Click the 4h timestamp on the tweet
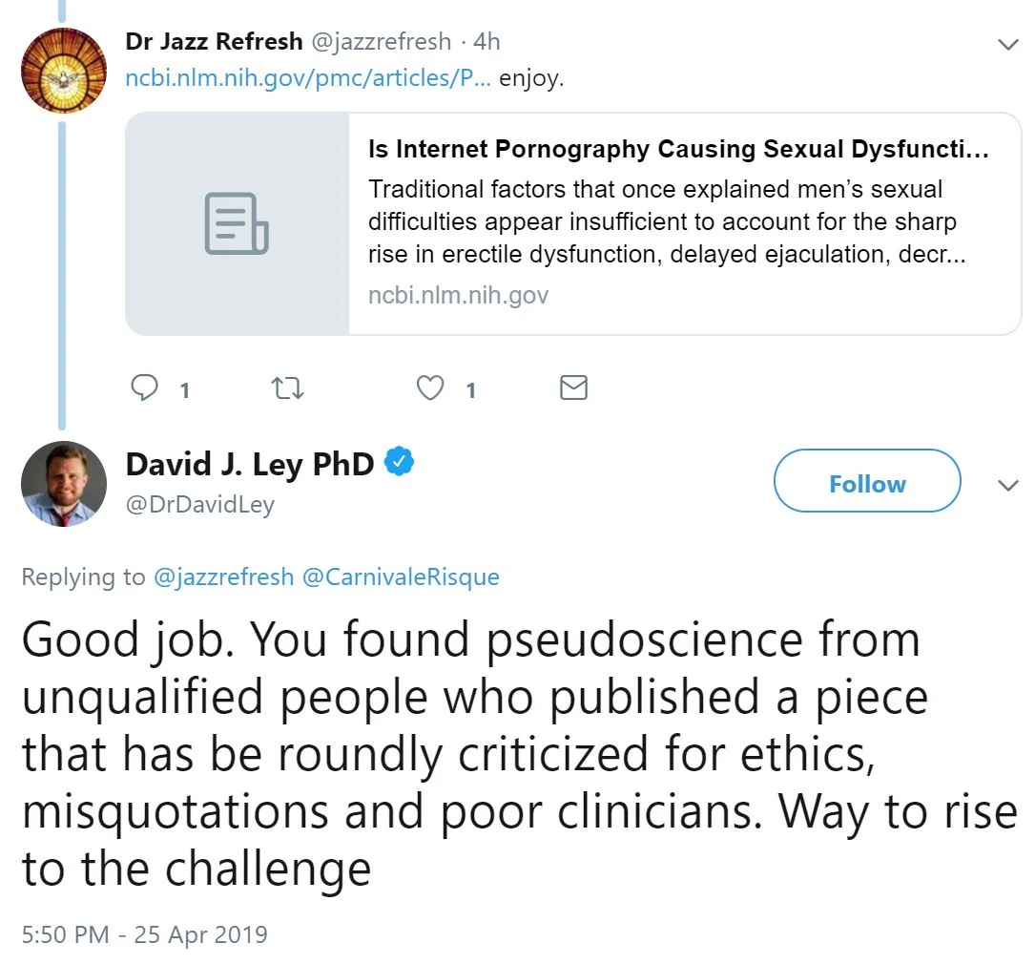 click(486, 41)
